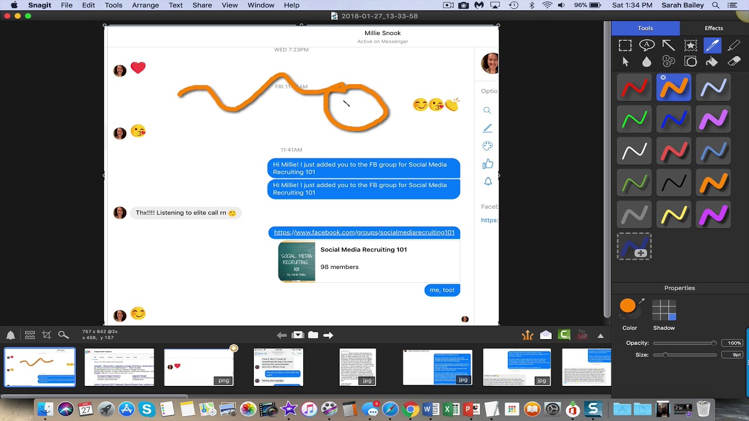Open the File menu
749x421 pixels.
[x=67, y=5]
